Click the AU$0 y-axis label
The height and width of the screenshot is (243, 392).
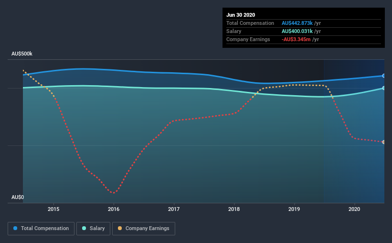click(x=18, y=197)
